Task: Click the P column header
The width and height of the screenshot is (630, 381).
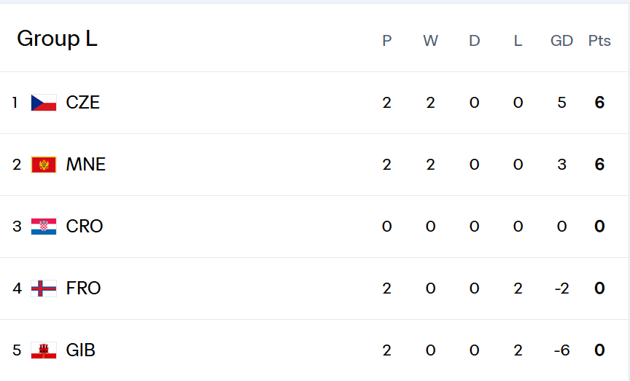Action: click(386, 41)
